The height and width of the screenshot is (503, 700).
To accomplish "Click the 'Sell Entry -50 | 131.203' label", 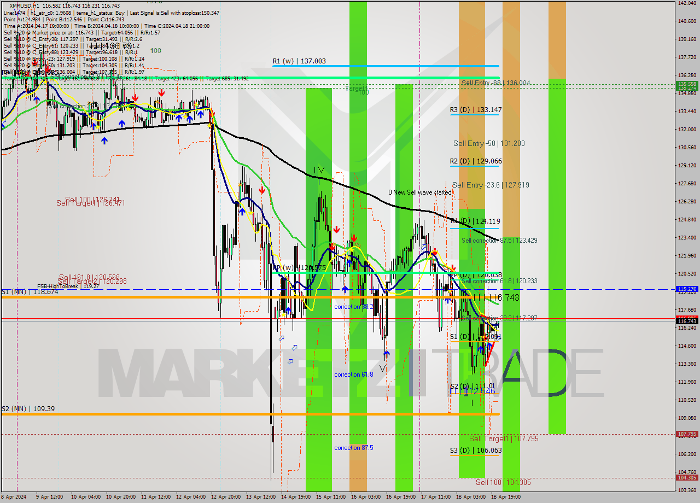I will coord(489,144).
